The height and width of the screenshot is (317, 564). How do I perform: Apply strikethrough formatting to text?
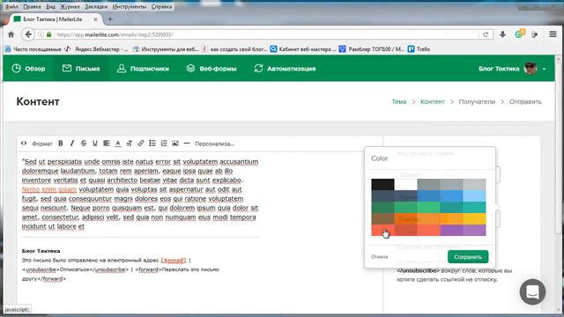[84, 144]
